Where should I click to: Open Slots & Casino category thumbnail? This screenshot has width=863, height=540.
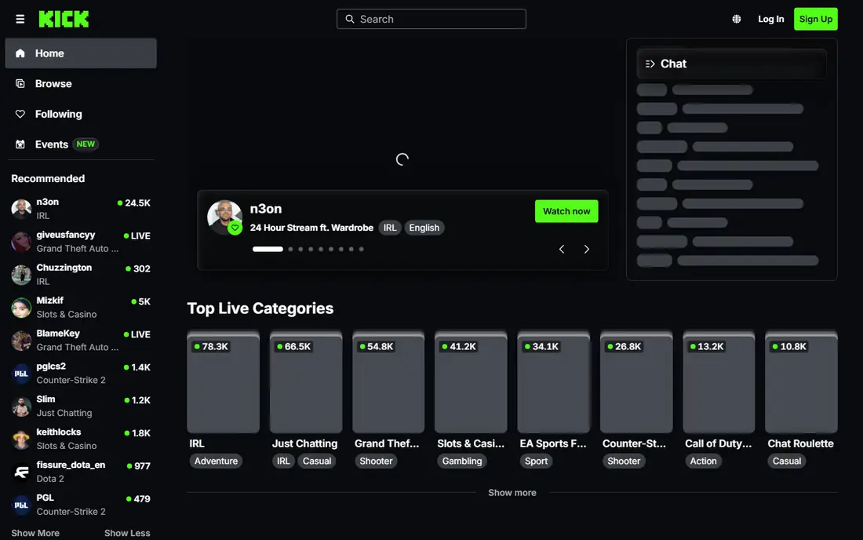pos(471,381)
